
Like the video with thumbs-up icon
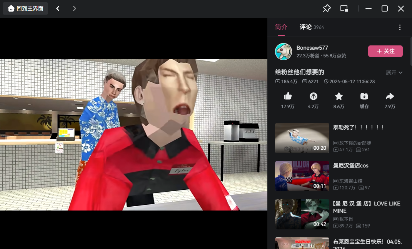288,97
